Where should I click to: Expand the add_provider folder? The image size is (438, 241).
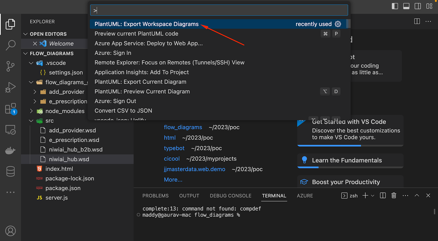point(35,92)
